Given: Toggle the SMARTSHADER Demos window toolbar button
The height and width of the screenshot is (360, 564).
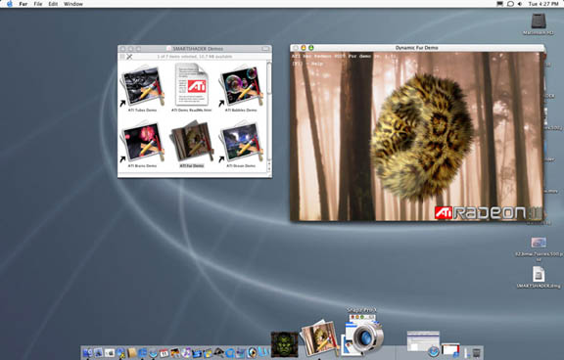Looking at the screenshot, I should click(265, 49).
